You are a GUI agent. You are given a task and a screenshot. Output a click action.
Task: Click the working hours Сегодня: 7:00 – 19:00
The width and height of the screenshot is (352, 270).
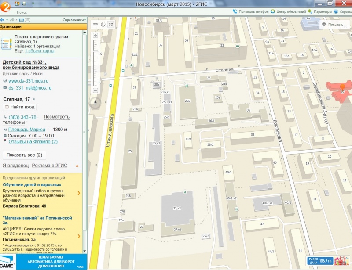click(x=31, y=136)
